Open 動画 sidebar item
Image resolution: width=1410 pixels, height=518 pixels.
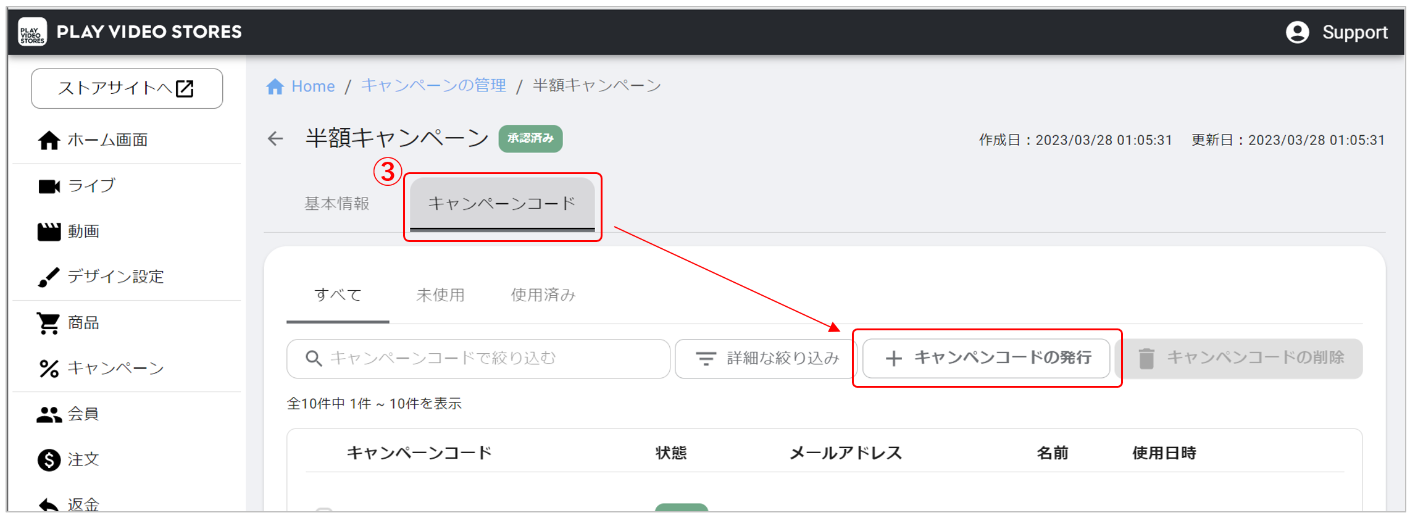click(83, 232)
